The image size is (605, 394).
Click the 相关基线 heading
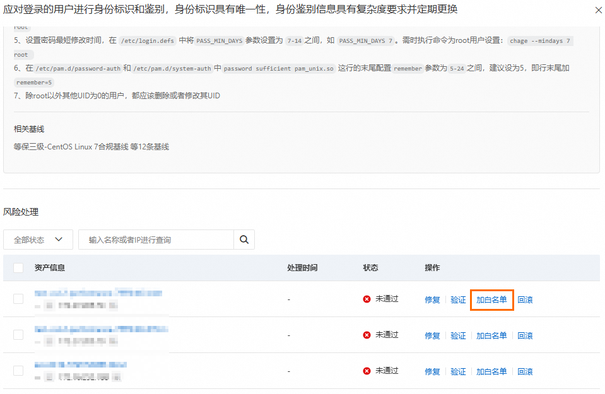point(29,129)
